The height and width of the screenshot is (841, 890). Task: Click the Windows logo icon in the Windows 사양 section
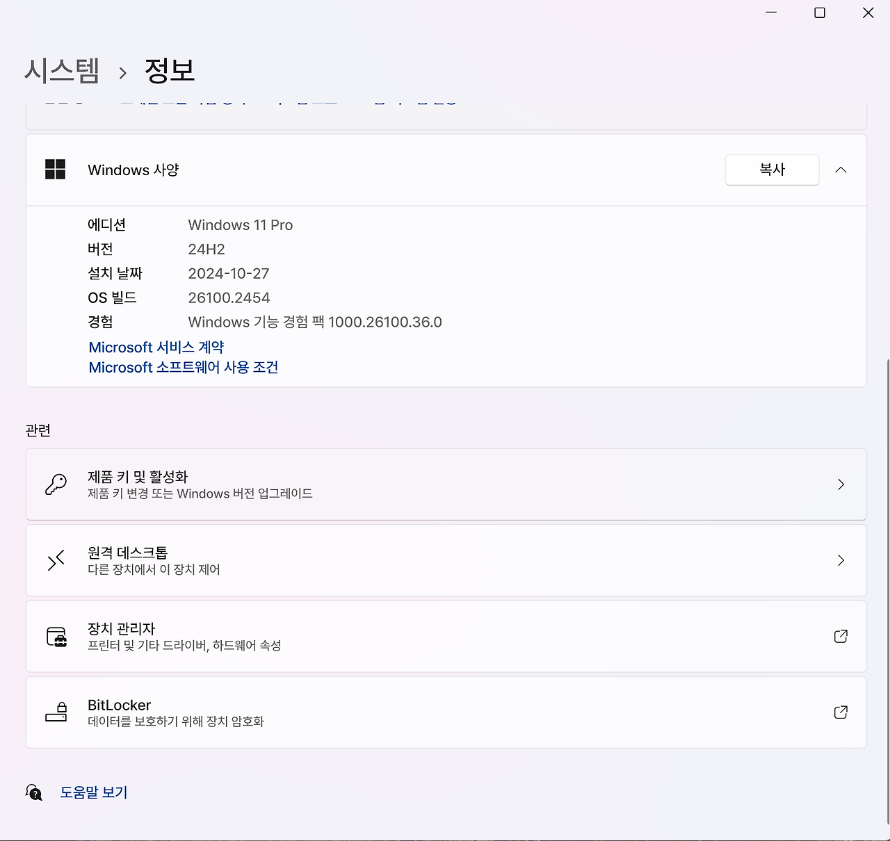click(x=55, y=170)
